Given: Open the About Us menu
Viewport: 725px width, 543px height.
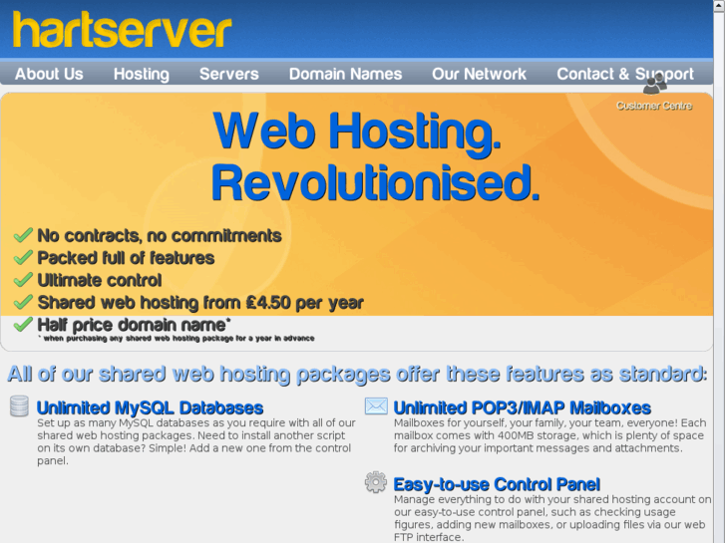Looking at the screenshot, I should 49,74.
